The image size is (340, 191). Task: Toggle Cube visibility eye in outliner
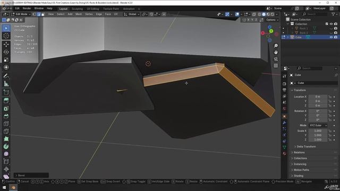[x=331, y=37]
